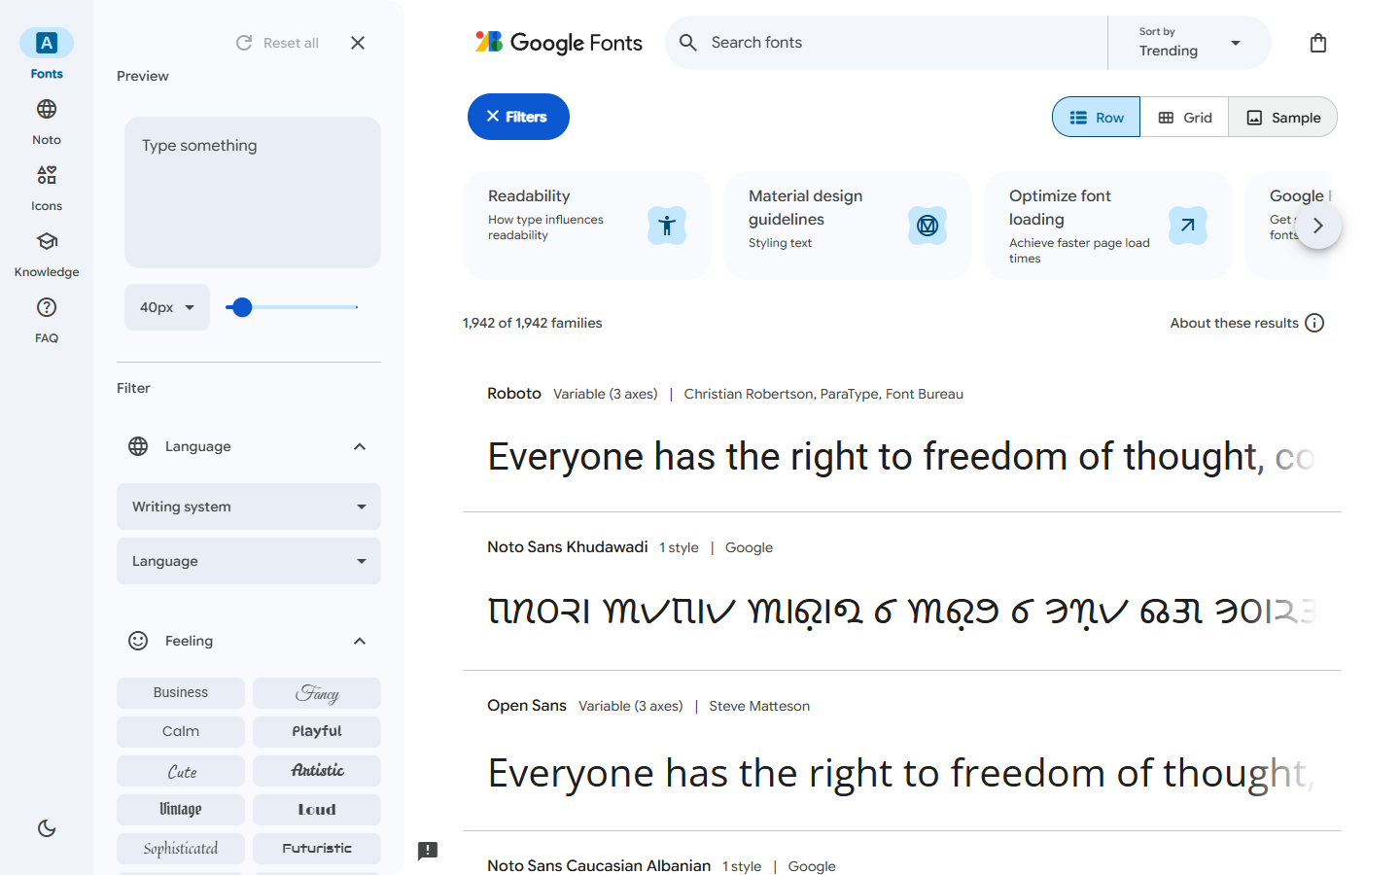
Task: Open Noto Sans Caucasian Albanian font
Action: pyautogui.click(x=599, y=865)
